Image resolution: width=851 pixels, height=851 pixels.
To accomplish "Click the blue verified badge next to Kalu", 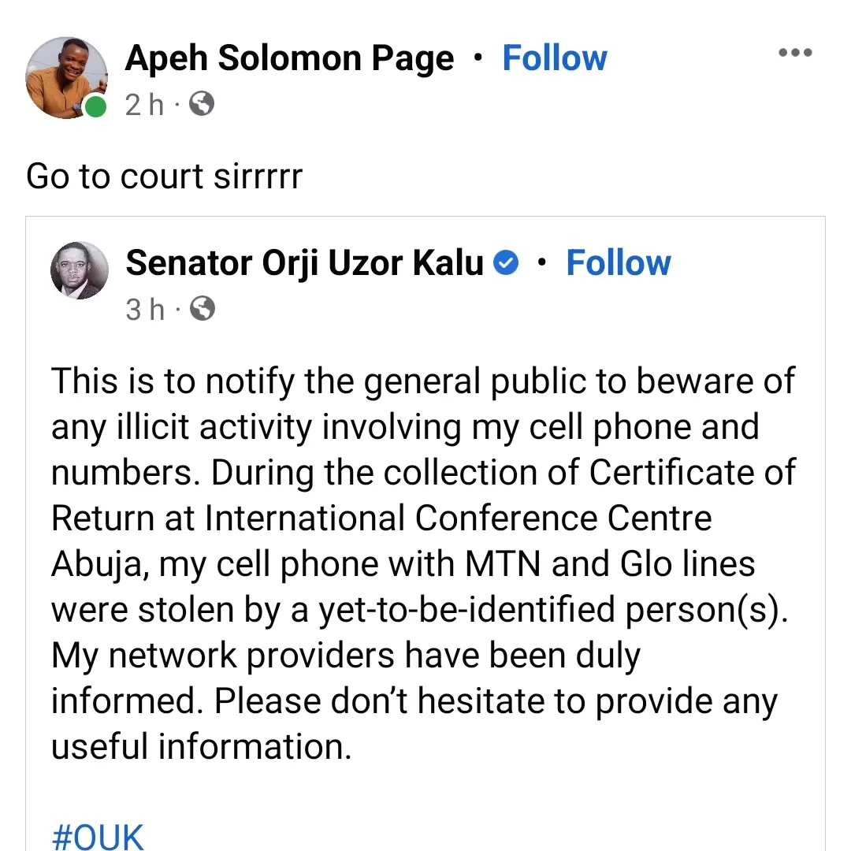I will point(506,263).
